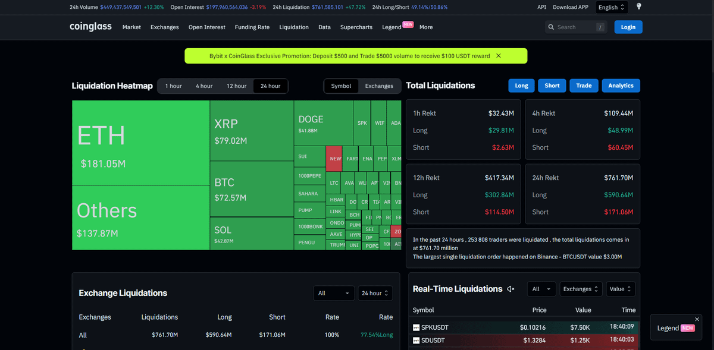Toggle the light bulb theme icon

pyautogui.click(x=639, y=7)
